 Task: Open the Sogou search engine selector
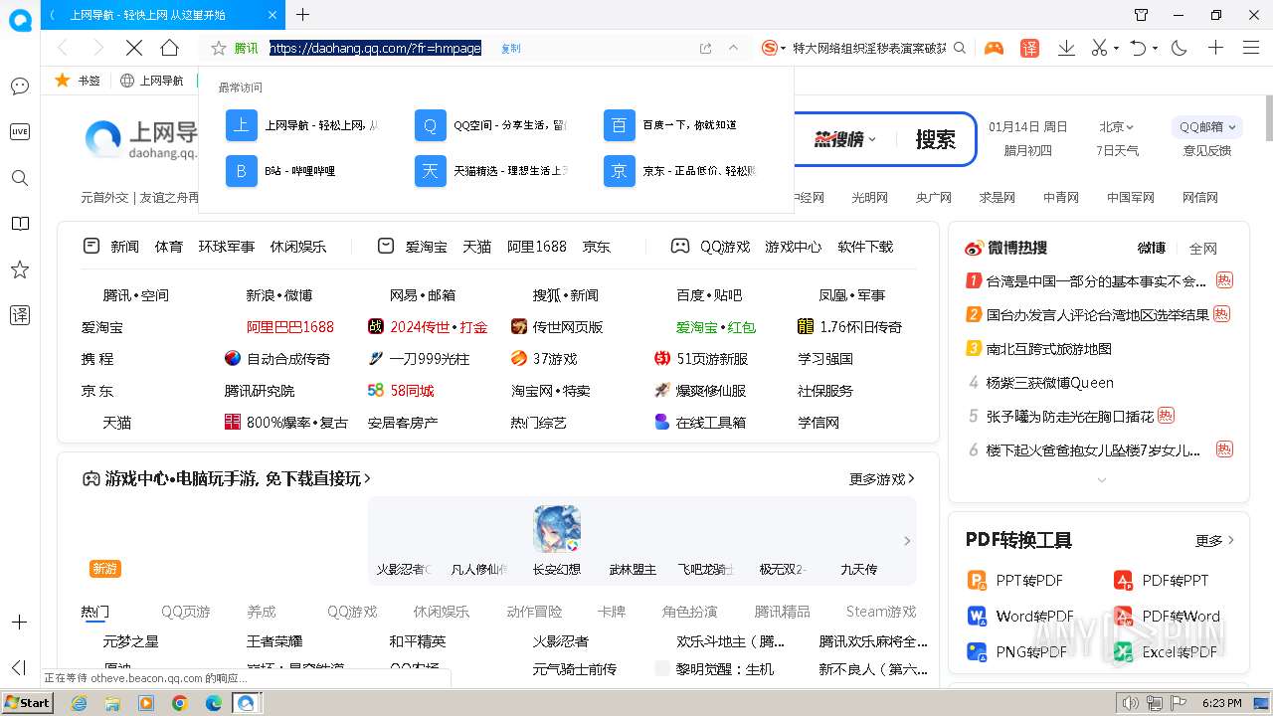pyautogui.click(x=774, y=48)
